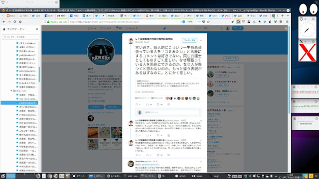This screenshot has height=179, width=319.
Task: Click the ツイート button on the ytk profile
Action: 96,107
